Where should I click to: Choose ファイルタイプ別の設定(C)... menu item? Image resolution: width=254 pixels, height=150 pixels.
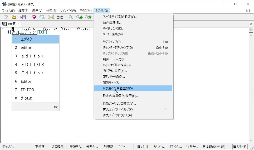(133, 17)
